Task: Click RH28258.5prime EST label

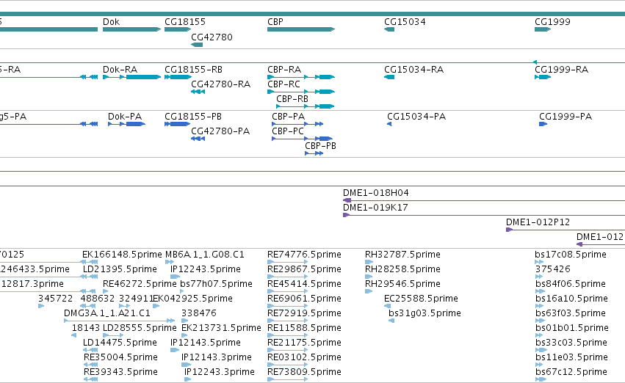Action: (x=402, y=269)
